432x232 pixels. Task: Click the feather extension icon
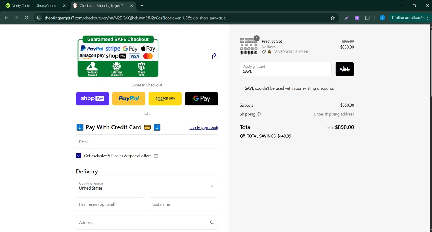(x=347, y=18)
